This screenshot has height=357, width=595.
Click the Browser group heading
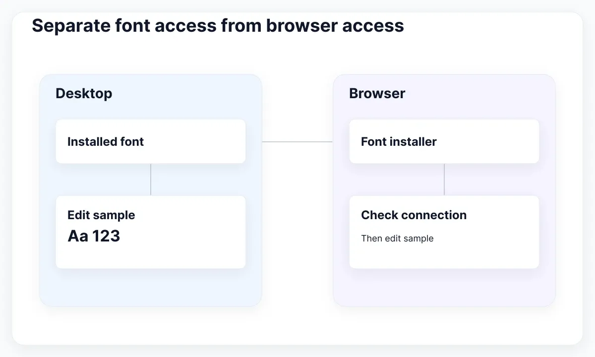tap(377, 93)
